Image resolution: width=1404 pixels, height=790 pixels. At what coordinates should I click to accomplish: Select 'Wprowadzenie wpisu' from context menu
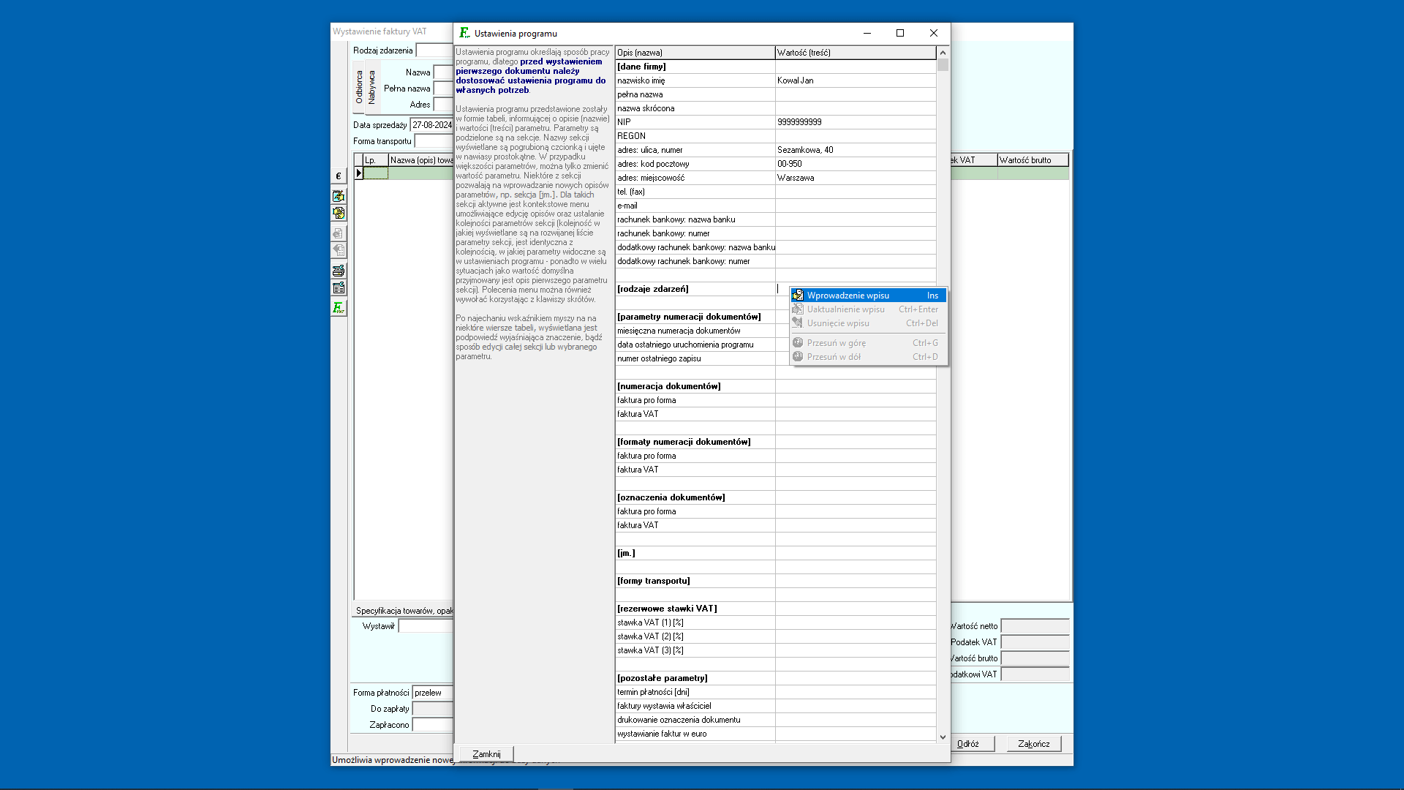click(848, 296)
